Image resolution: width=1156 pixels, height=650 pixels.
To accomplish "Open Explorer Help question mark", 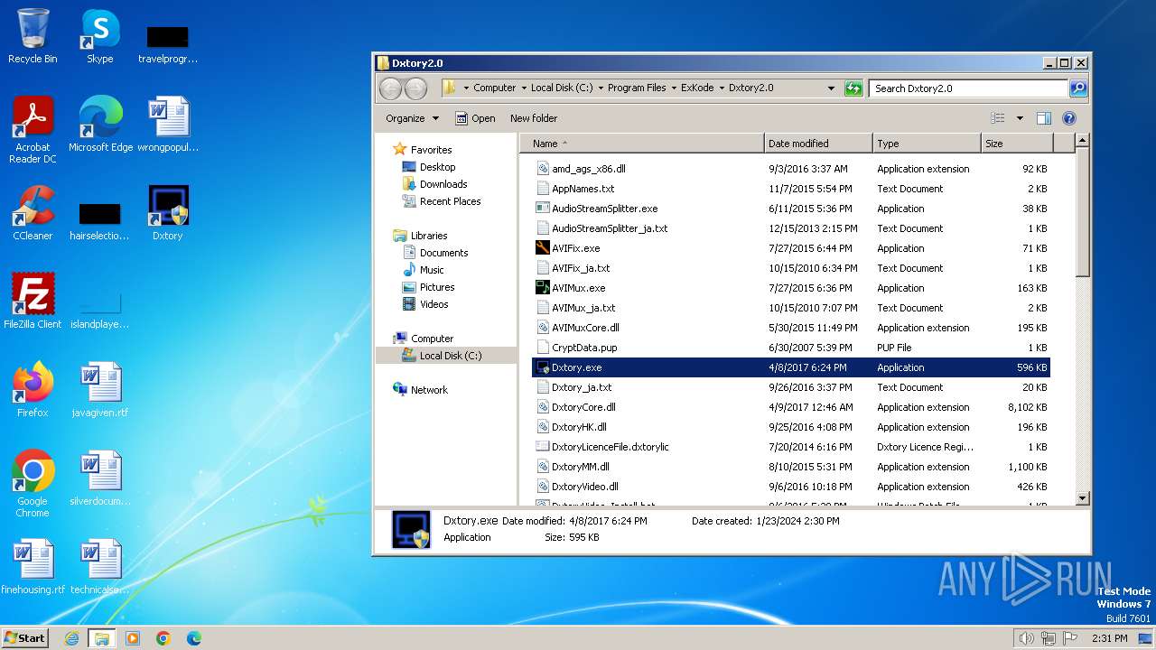I will coord(1069,118).
